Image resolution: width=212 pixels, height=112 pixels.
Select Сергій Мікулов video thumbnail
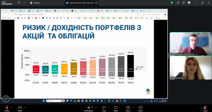tap(191, 44)
